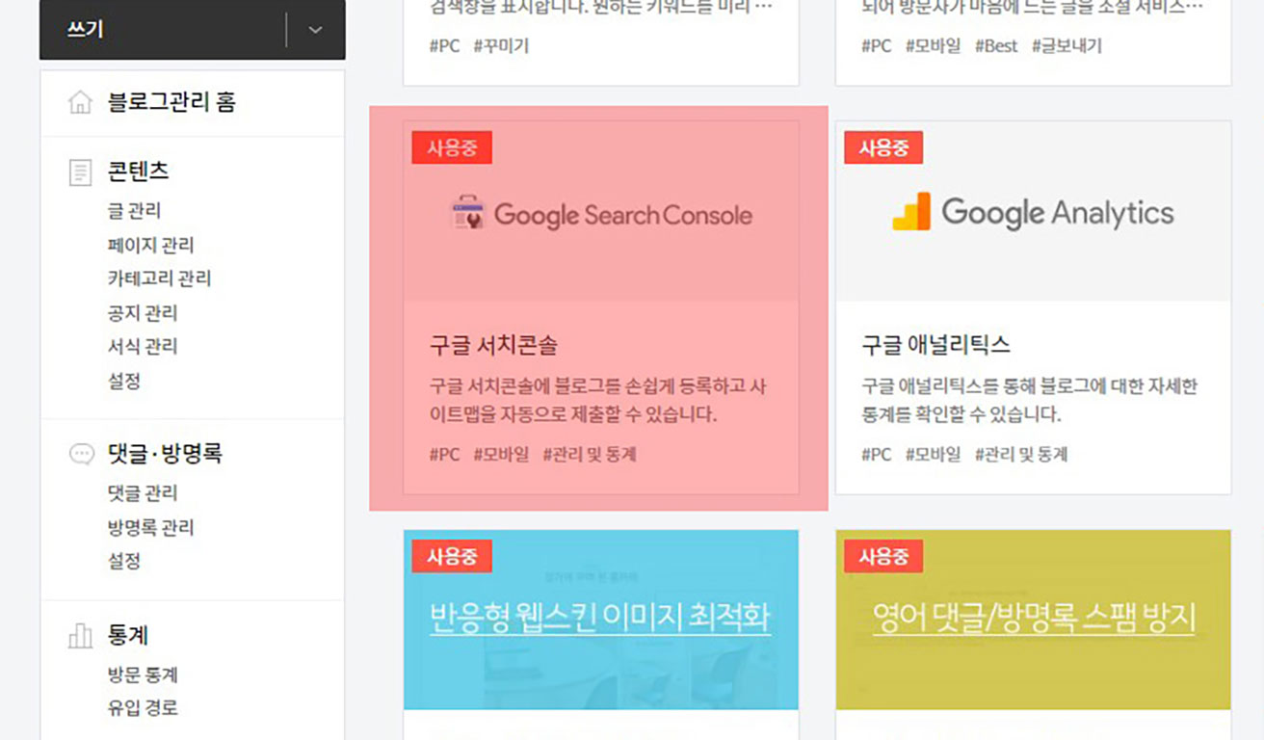Click #PC tag on 구글 서치콘솔 card
The width and height of the screenshot is (1264, 740).
(445, 455)
